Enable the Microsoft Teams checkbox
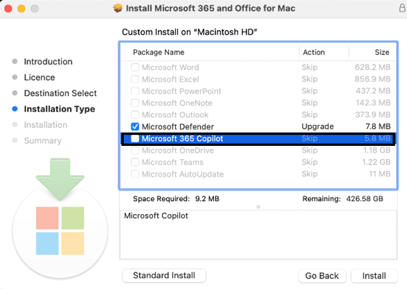The image size is (407, 289). coord(135,162)
